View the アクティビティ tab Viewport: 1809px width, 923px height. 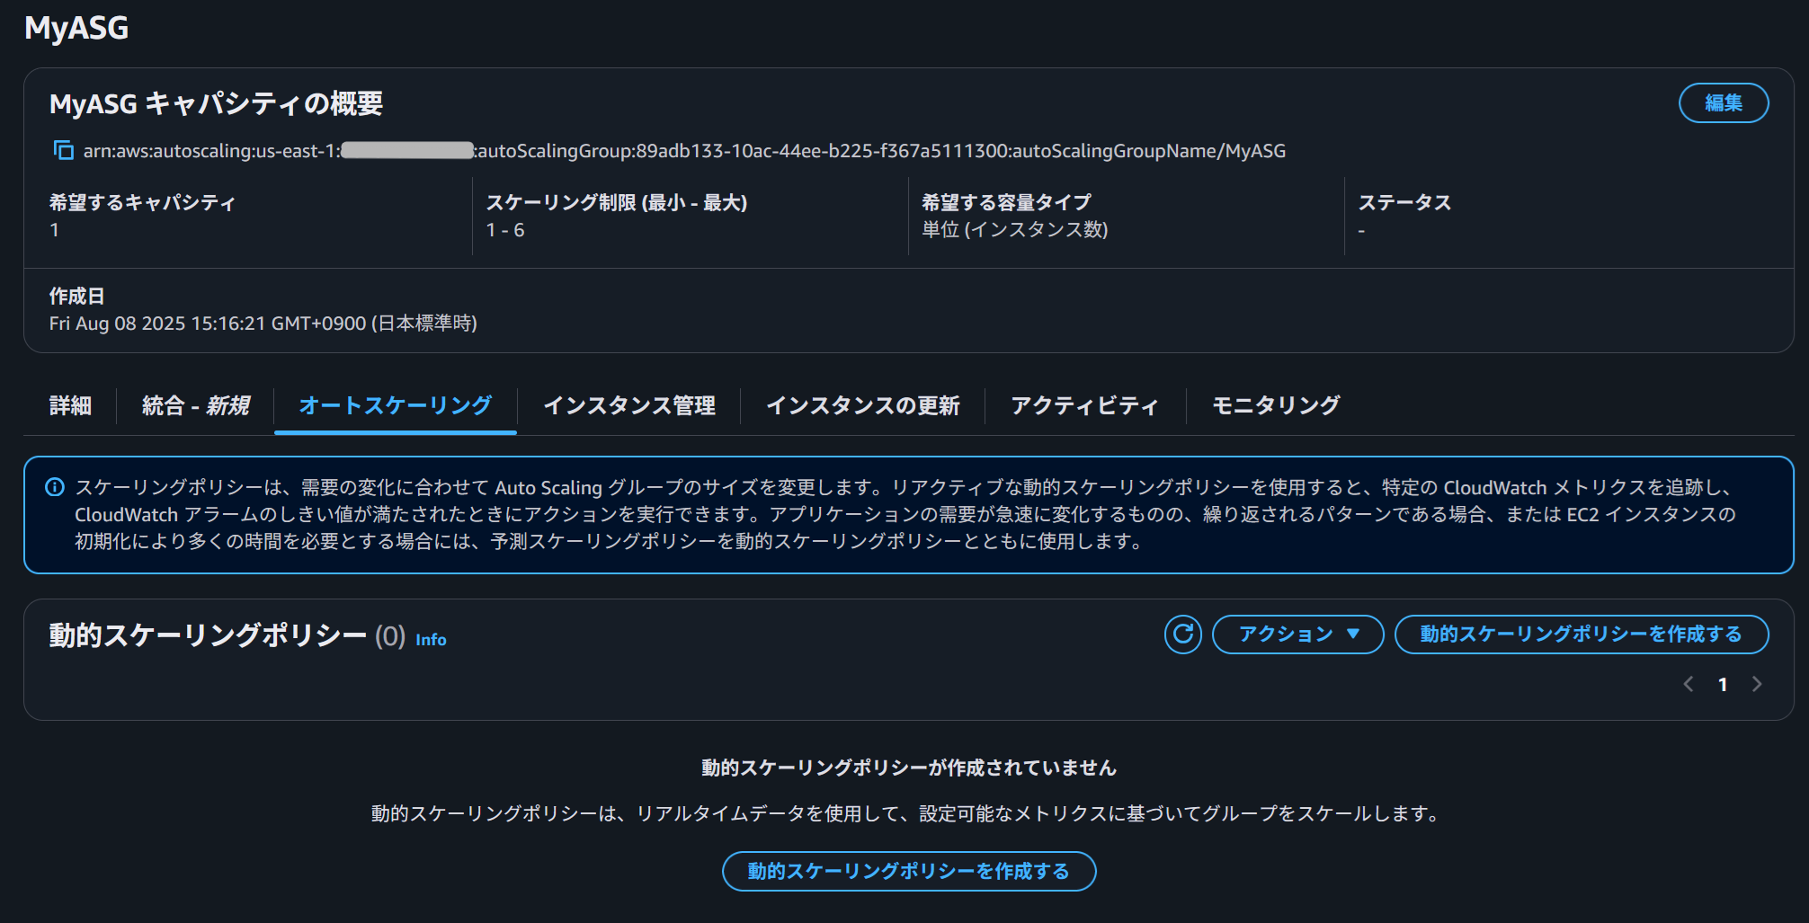(1084, 405)
